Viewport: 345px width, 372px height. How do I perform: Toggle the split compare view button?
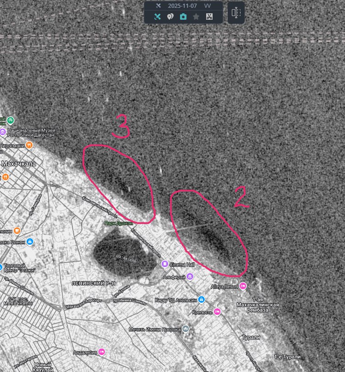[x=236, y=13]
